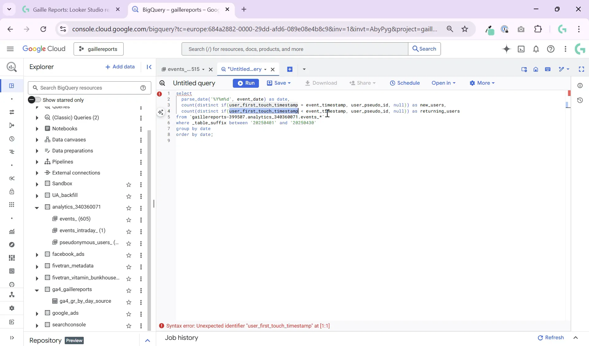Run the current SQL query
The width and height of the screenshot is (589, 346).
pyautogui.click(x=246, y=83)
